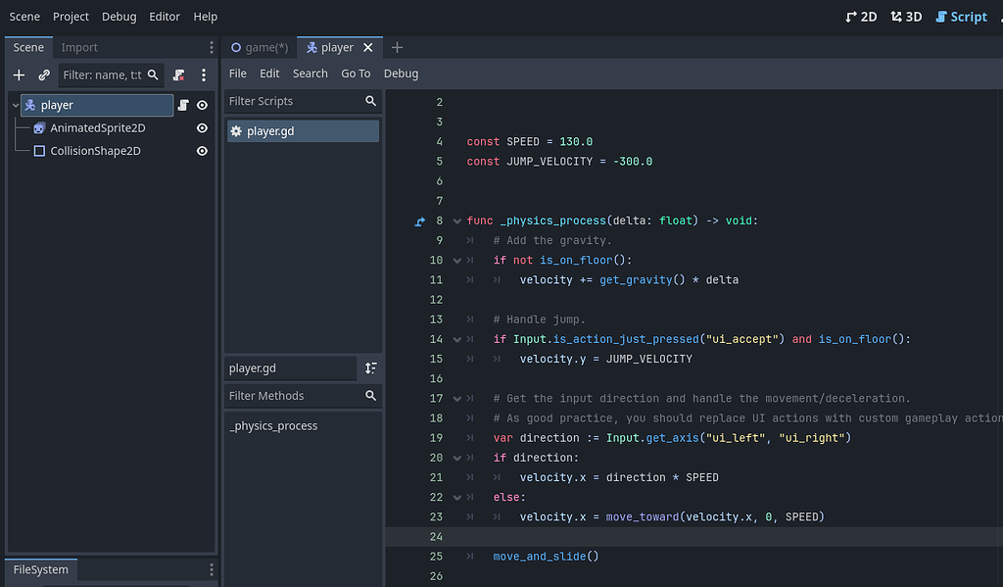Collapse the player node in the scene tree

14,105
